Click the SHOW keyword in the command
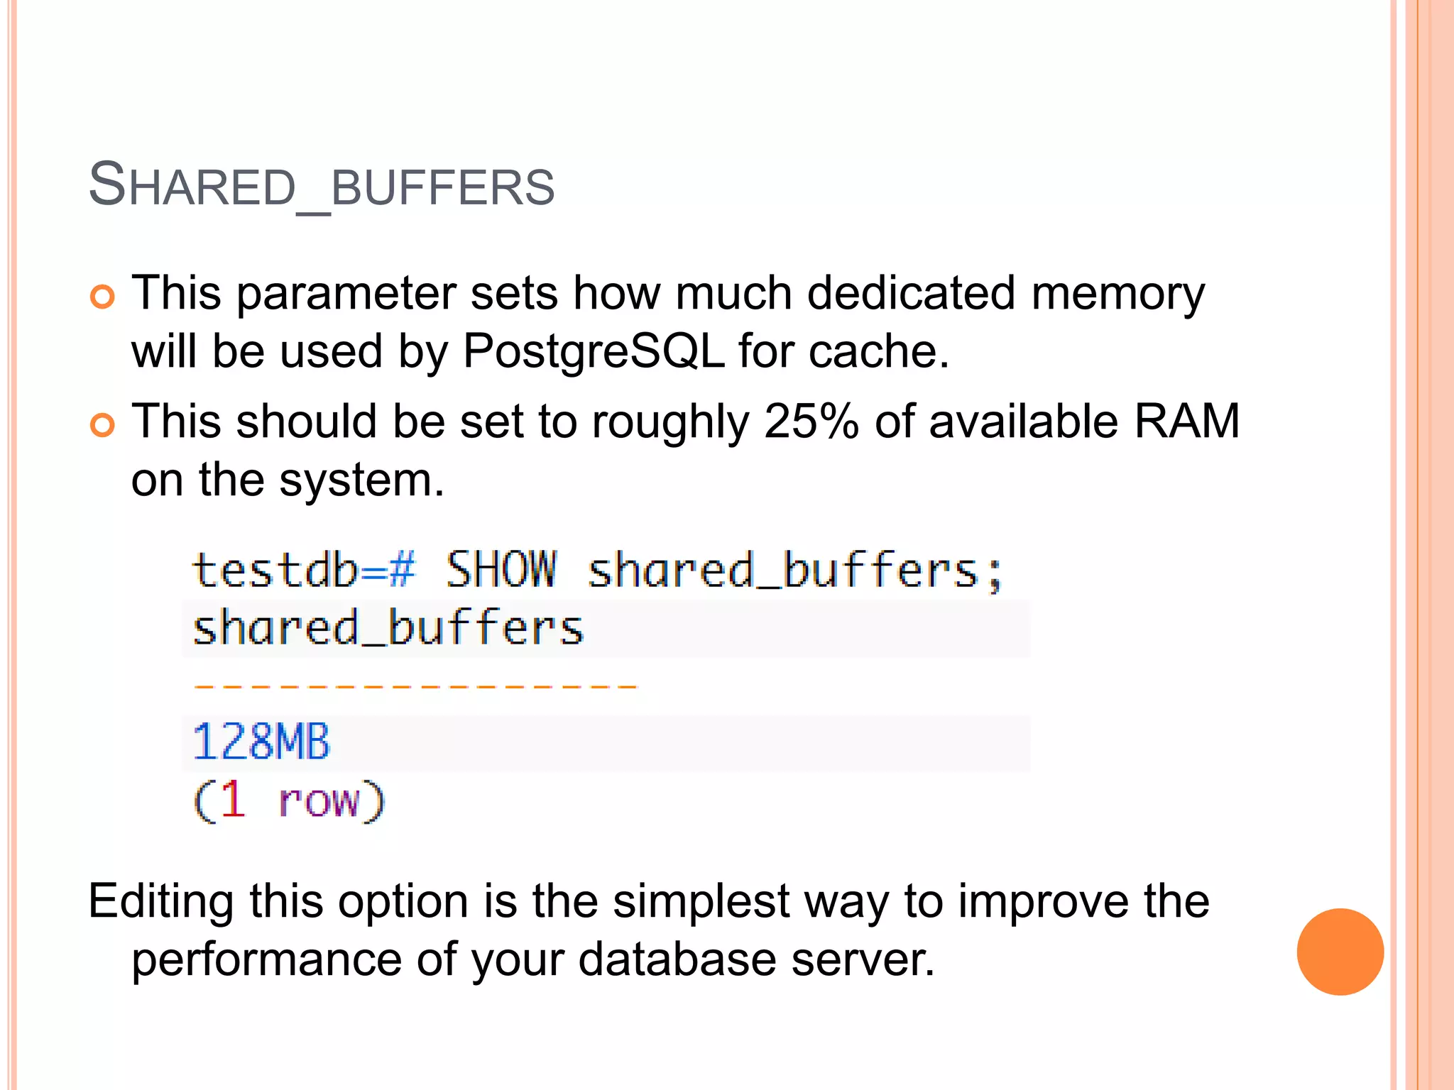 (501, 570)
